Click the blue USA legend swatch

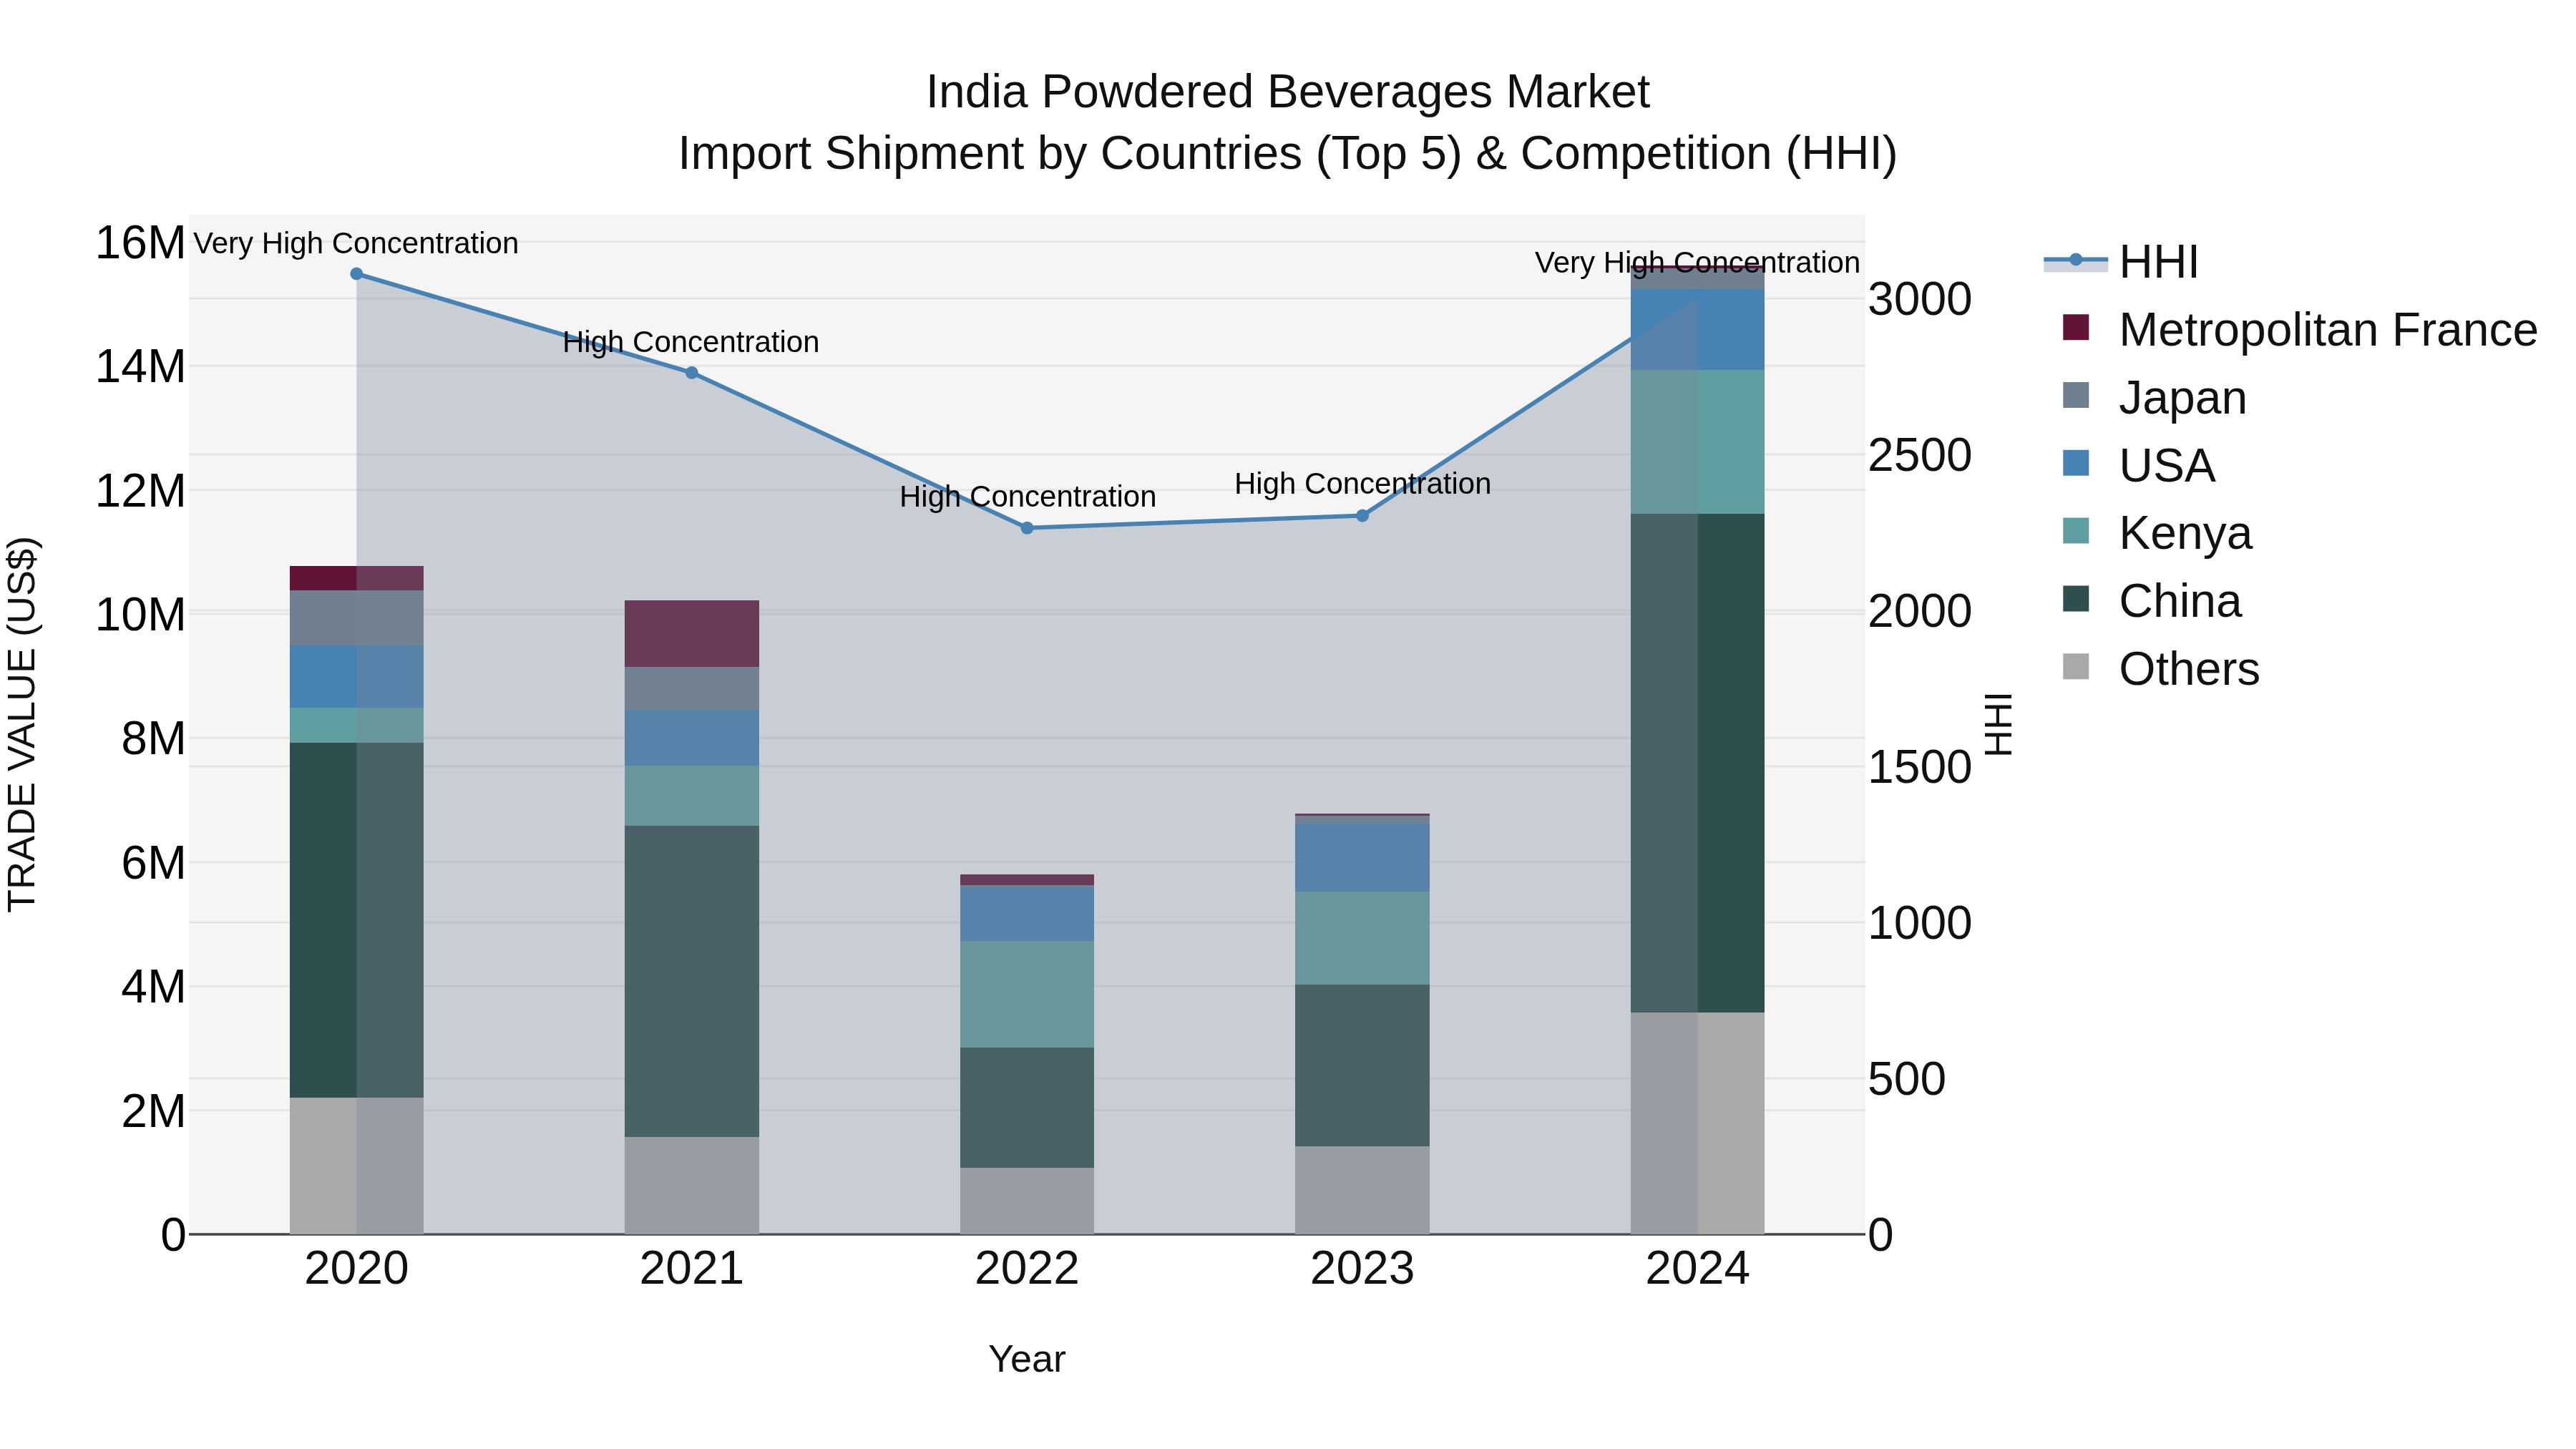point(2076,463)
